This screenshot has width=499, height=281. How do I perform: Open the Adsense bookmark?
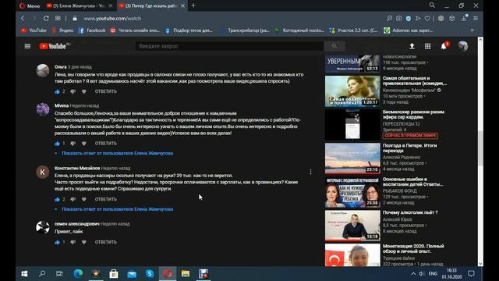click(409, 30)
